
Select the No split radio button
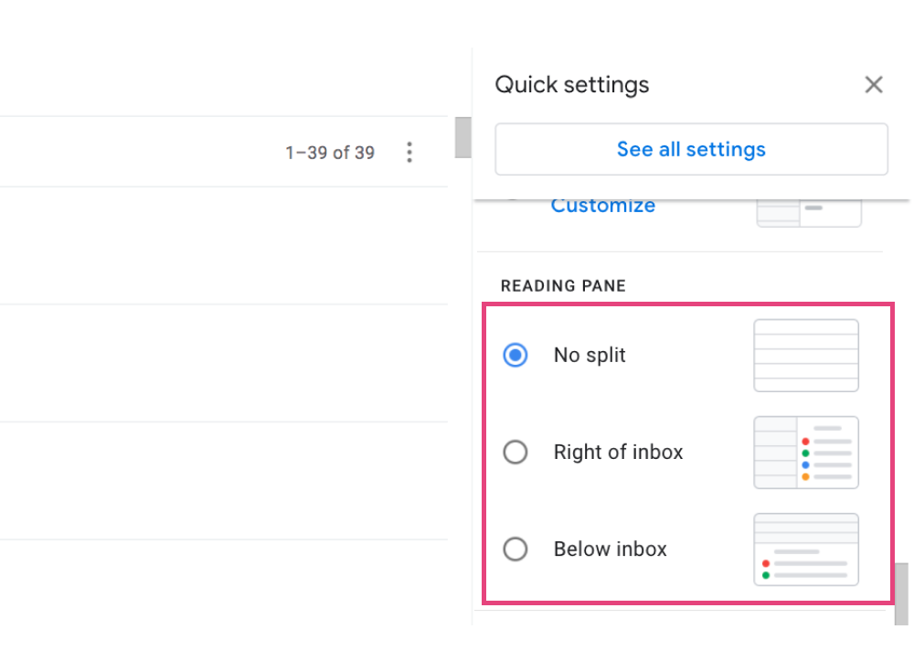point(515,355)
